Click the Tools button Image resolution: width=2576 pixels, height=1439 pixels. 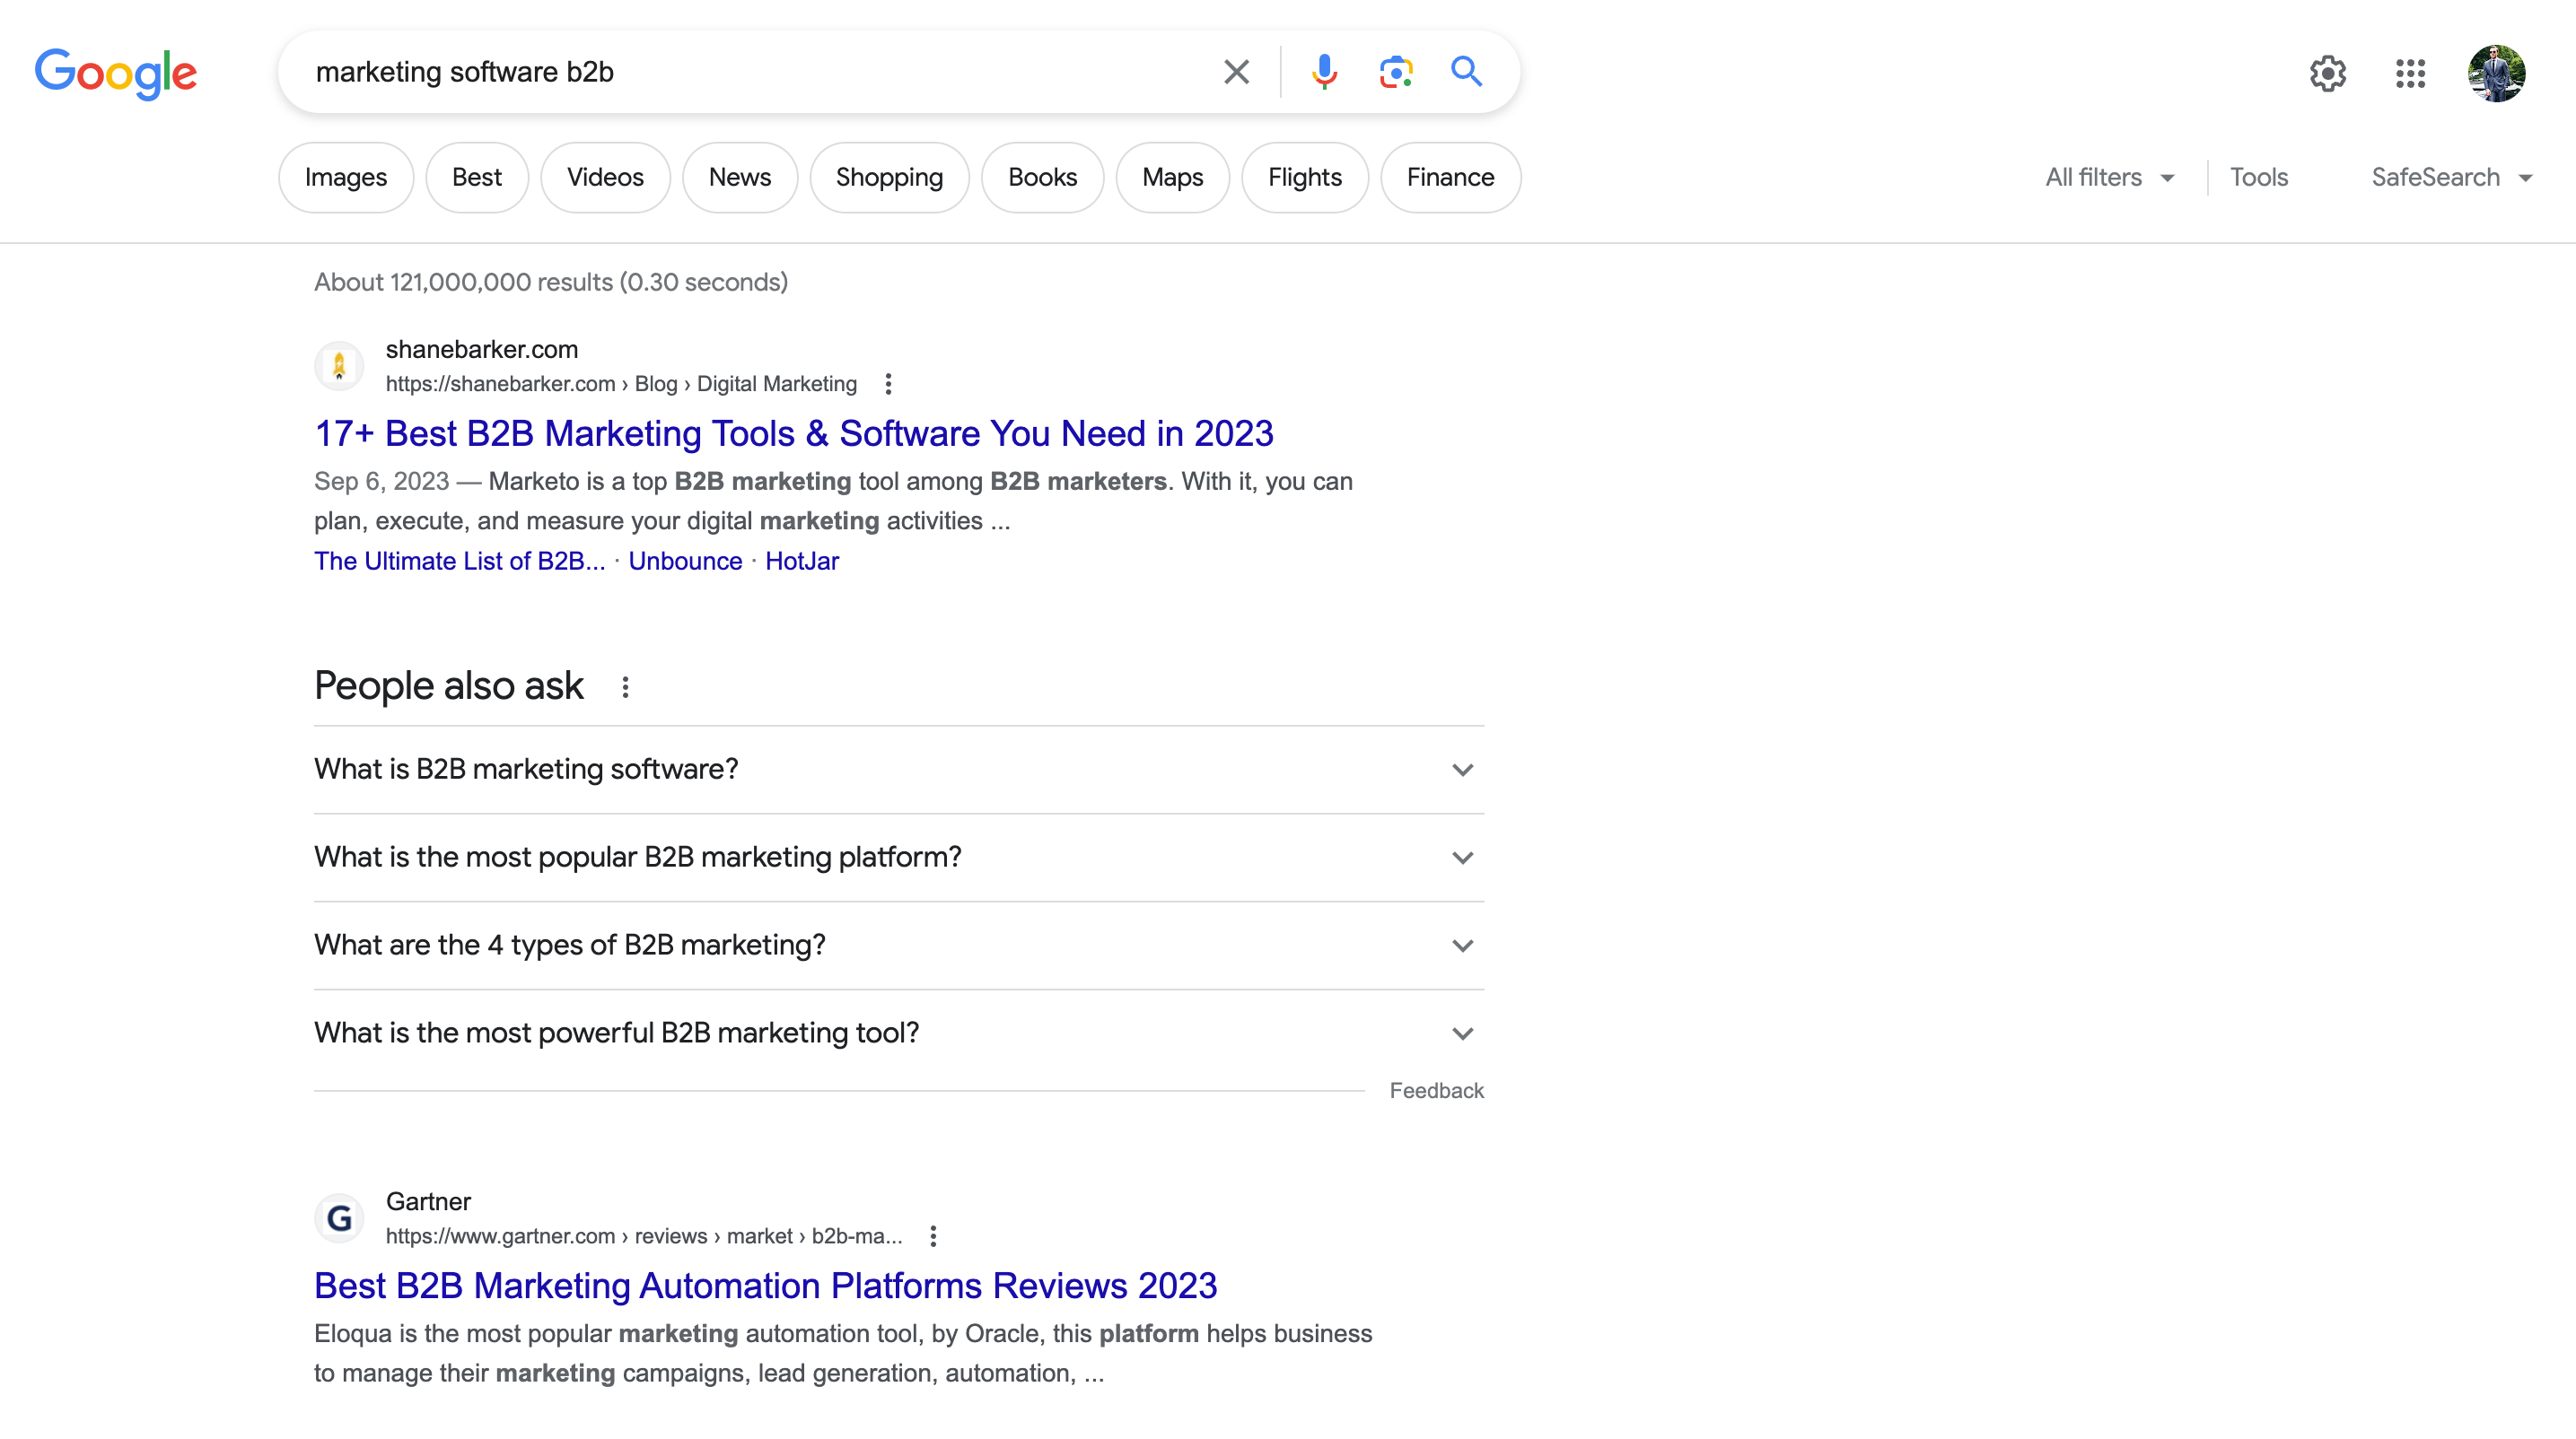tap(2259, 177)
